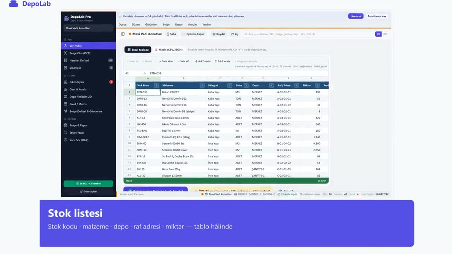
Task: Switch language to TR
Action: point(378,34)
